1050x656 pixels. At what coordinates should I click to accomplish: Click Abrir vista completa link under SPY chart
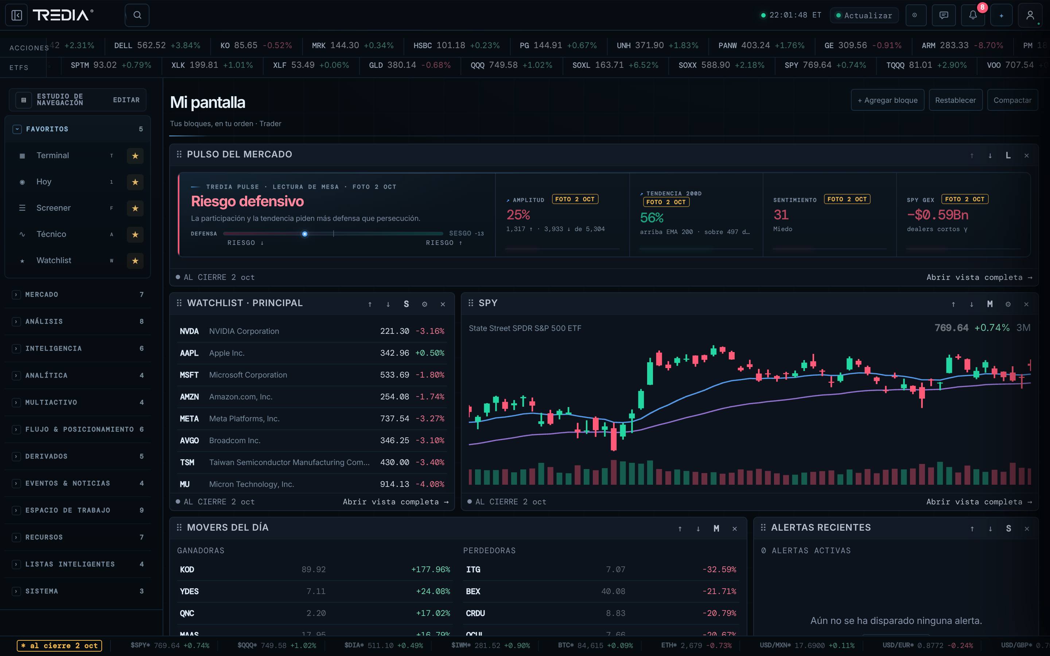click(979, 501)
